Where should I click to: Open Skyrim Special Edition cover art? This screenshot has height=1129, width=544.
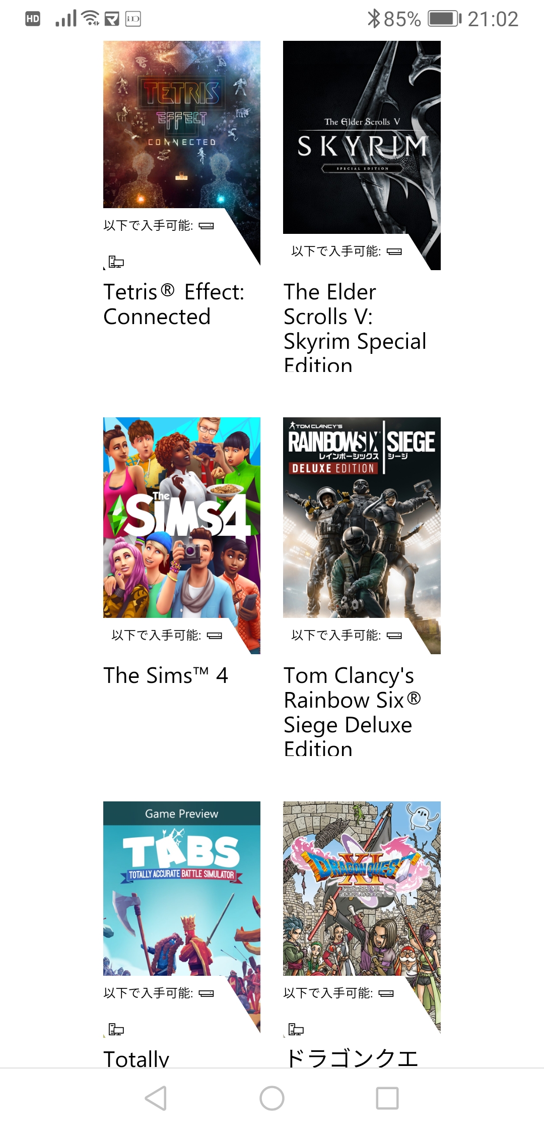[x=362, y=137]
